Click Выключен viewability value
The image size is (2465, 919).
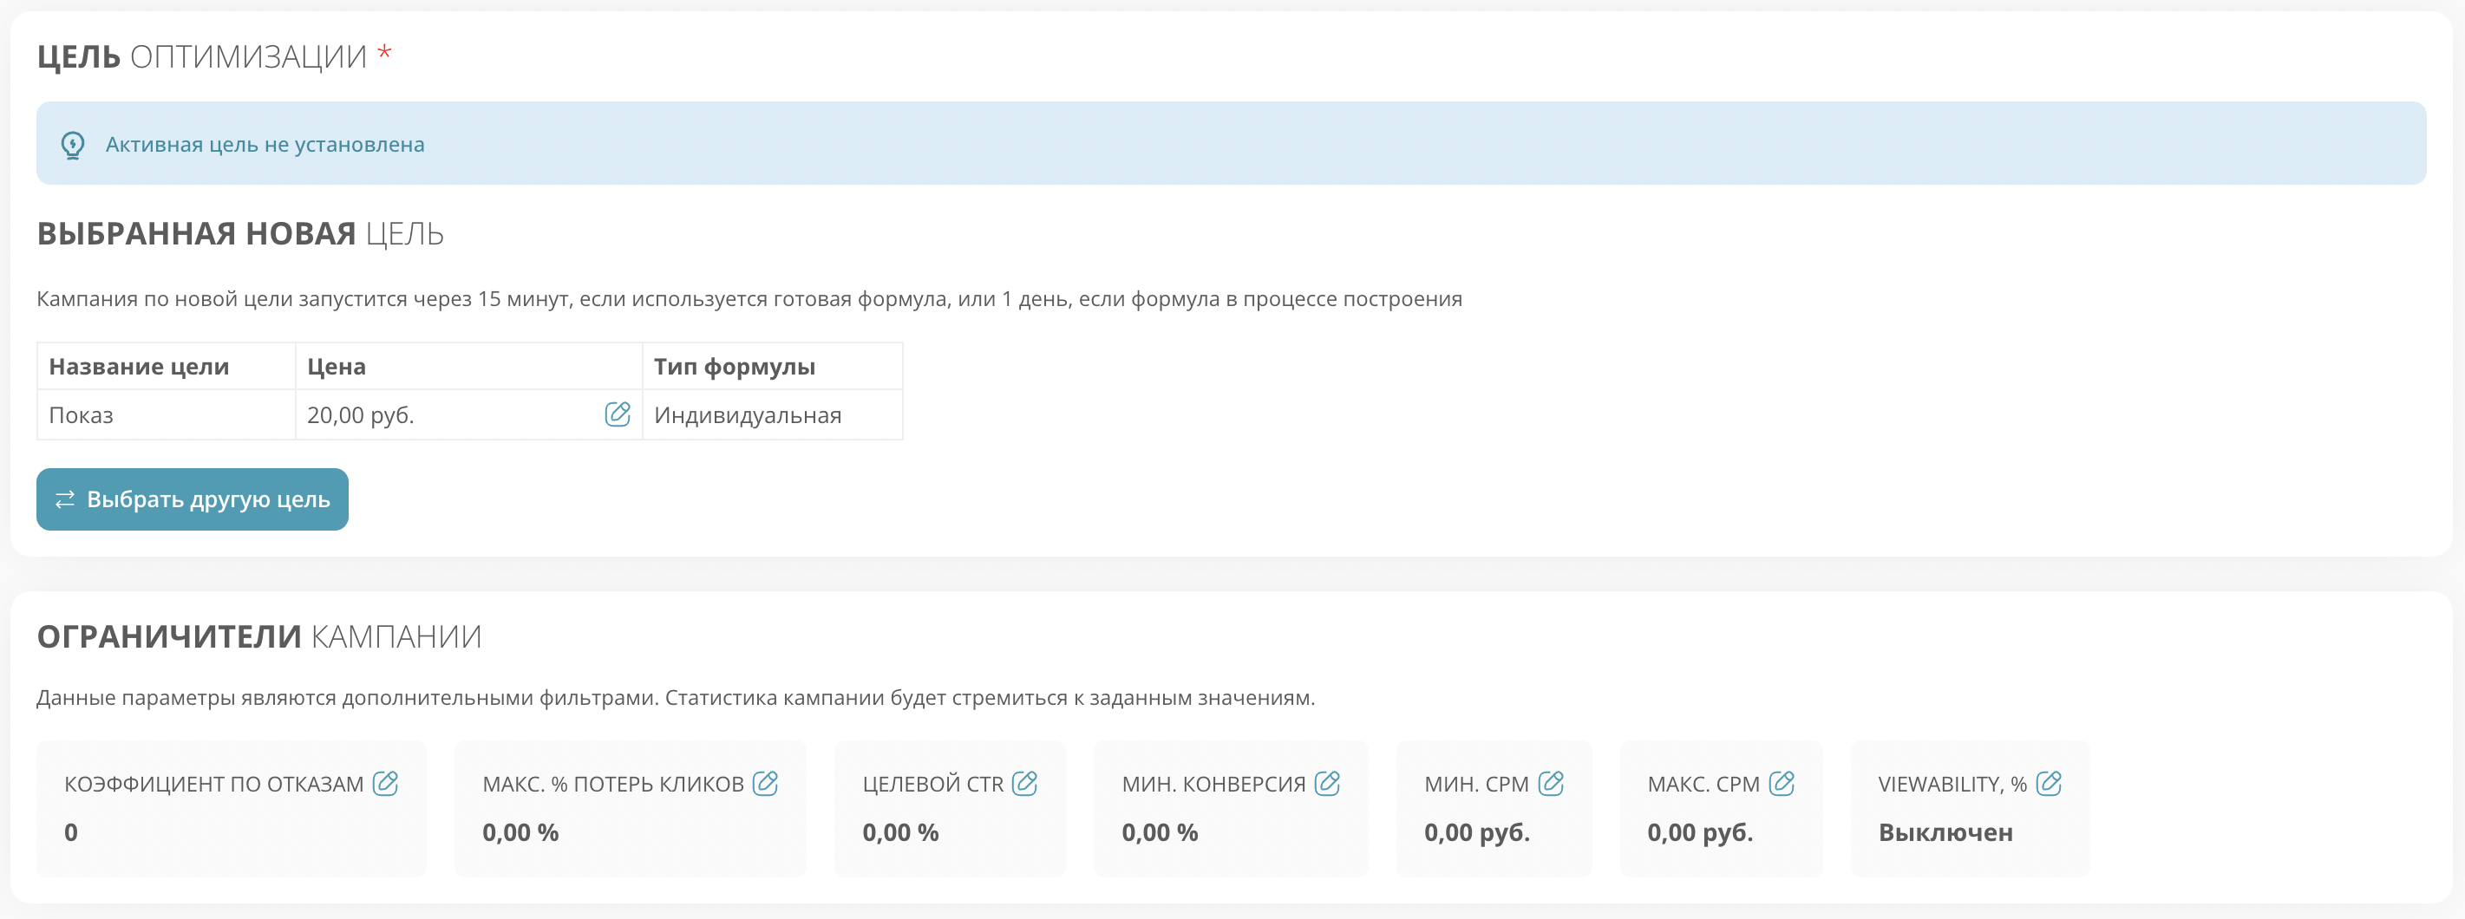pos(1945,832)
